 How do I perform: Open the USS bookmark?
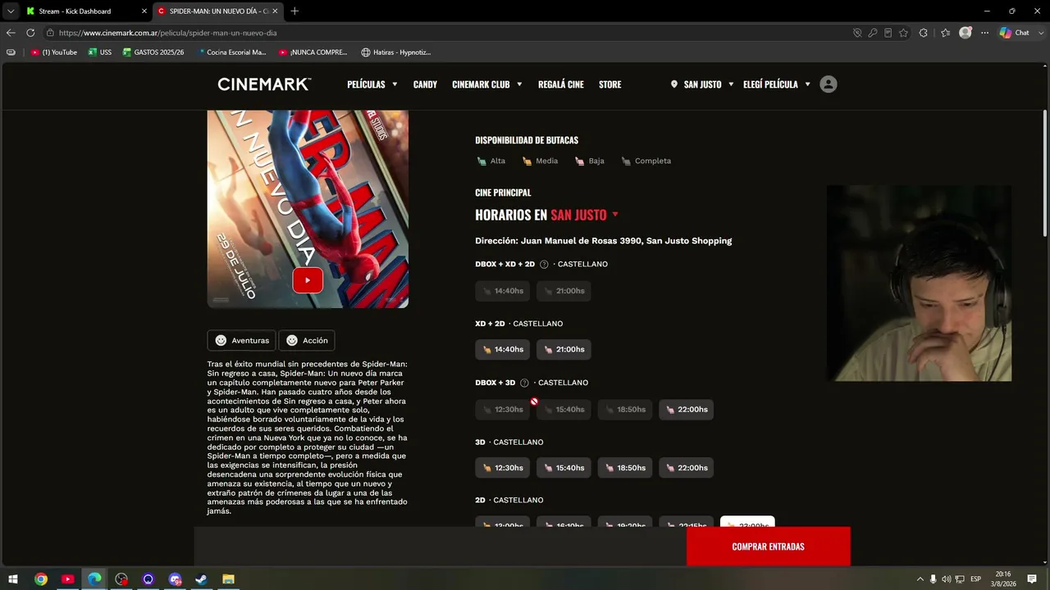coord(100,52)
